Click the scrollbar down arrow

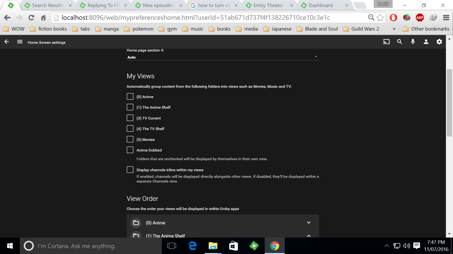(x=449, y=234)
